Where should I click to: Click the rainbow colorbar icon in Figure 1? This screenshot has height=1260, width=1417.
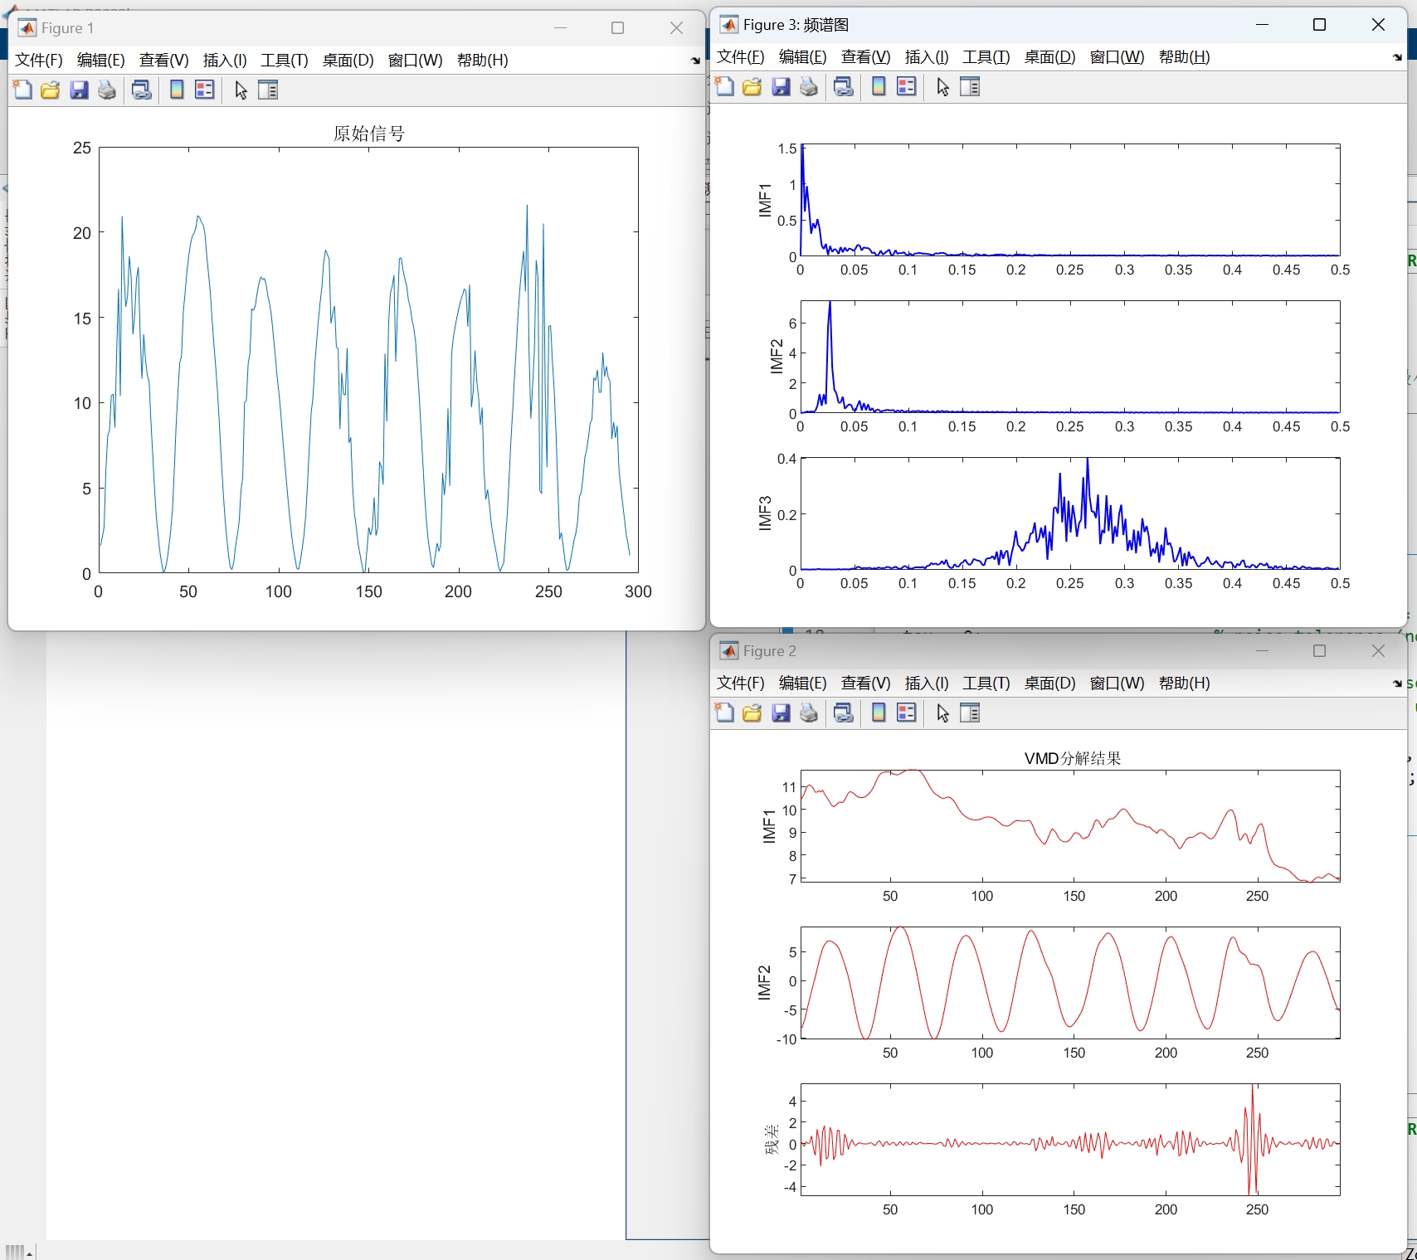tap(176, 90)
